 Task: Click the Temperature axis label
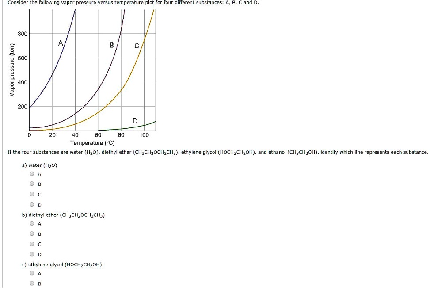coord(92,142)
